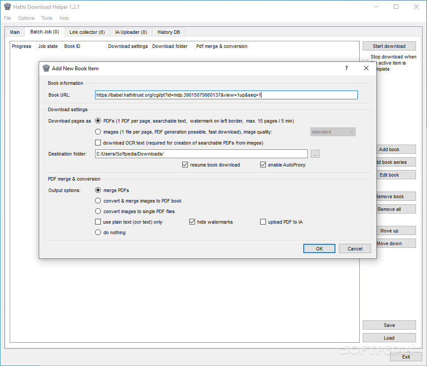Click the Book ID column header
The height and width of the screenshot is (366, 427).
(x=84, y=46)
